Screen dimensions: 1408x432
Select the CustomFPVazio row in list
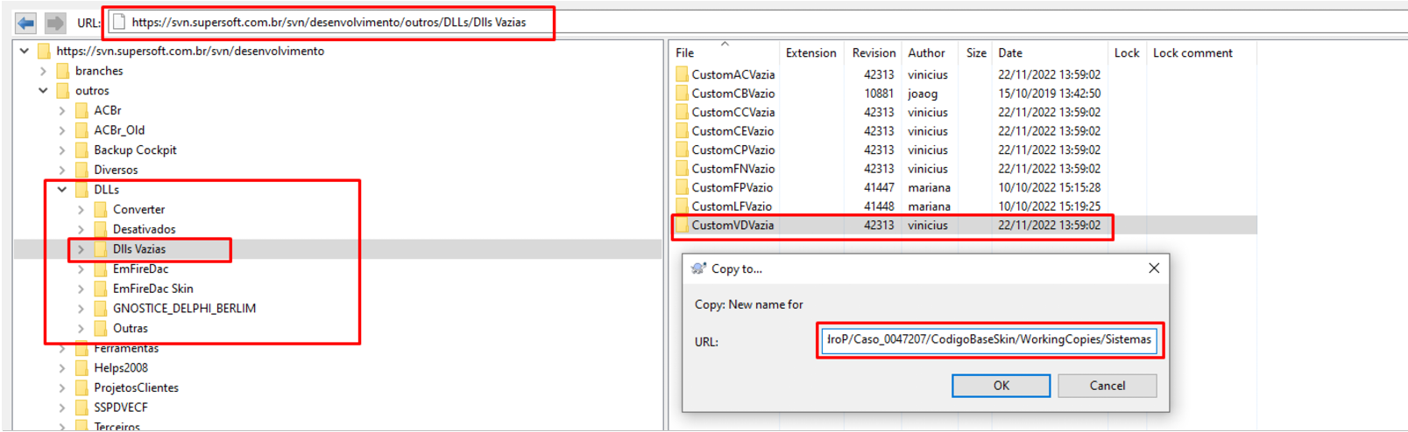pyautogui.click(x=732, y=187)
